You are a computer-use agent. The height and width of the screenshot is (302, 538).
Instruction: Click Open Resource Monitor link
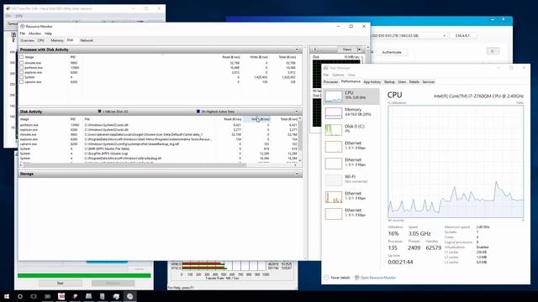point(378,278)
